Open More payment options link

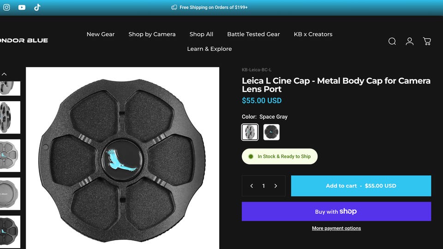pyautogui.click(x=336, y=228)
